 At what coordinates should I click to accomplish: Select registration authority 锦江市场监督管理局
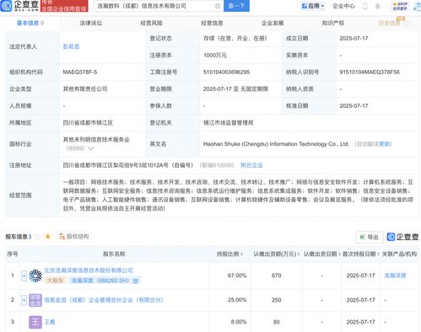point(229,123)
